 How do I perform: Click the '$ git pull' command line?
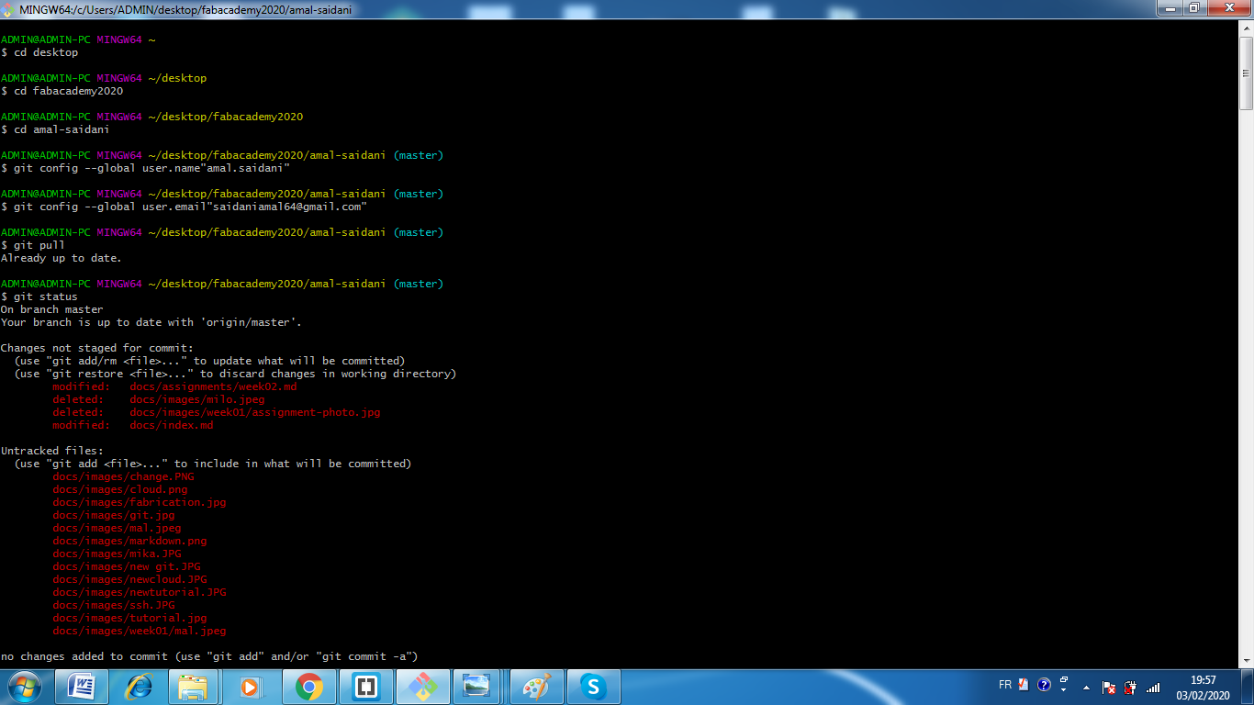tap(33, 245)
